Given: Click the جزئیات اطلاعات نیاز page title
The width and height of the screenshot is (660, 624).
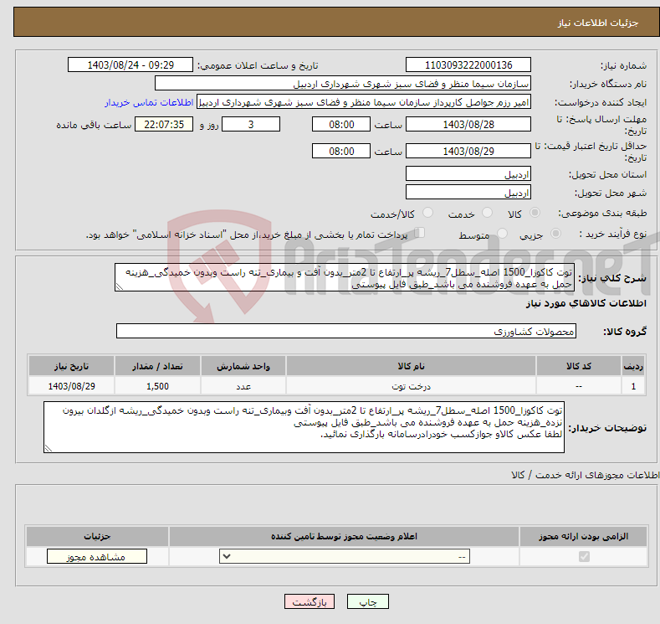Looking at the screenshot, I should [x=598, y=23].
